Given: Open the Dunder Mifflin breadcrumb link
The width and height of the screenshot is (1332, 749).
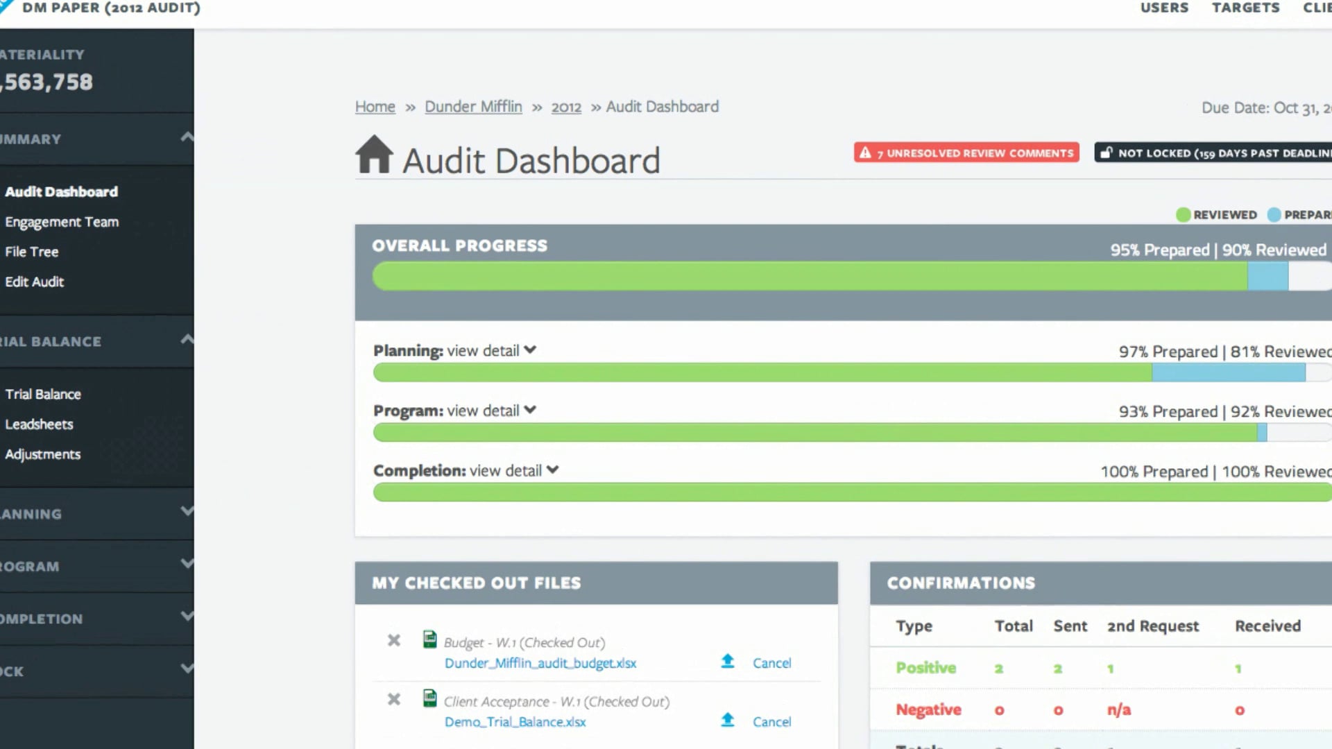Looking at the screenshot, I should pyautogui.click(x=473, y=106).
